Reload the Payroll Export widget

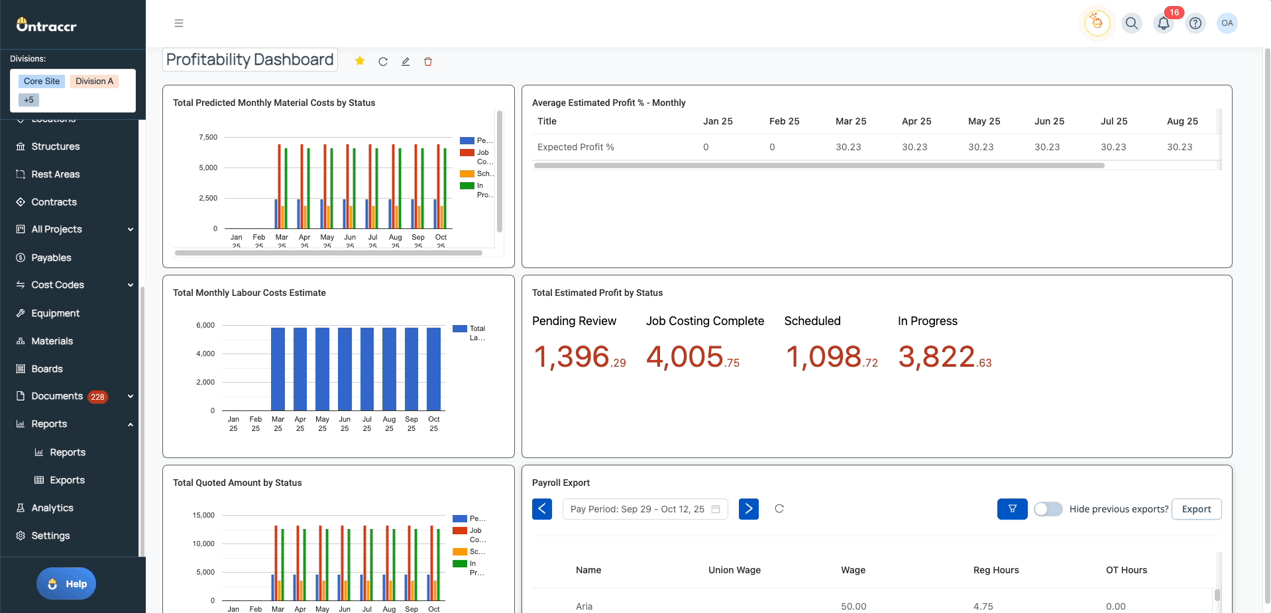pyautogui.click(x=779, y=508)
